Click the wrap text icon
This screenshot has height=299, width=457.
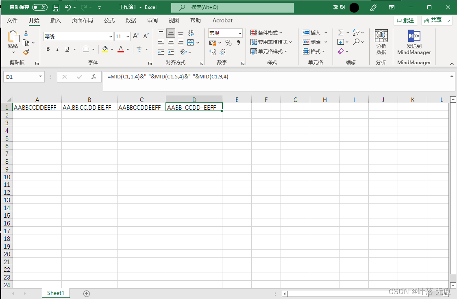point(191,32)
